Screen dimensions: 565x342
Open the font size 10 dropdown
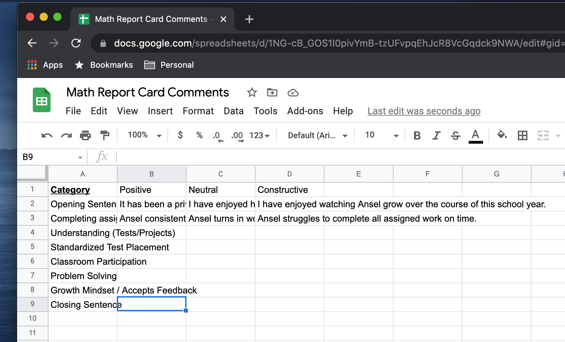tap(382, 135)
